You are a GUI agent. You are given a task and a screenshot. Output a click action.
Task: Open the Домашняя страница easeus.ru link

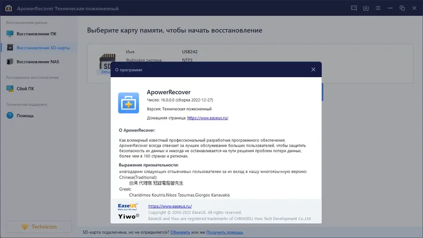(208, 118)
